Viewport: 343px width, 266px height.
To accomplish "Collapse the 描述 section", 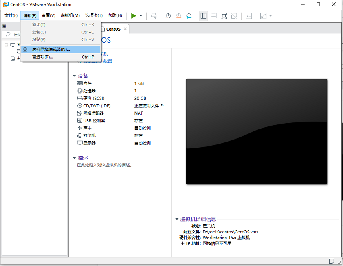I will [x=75, y=158].
